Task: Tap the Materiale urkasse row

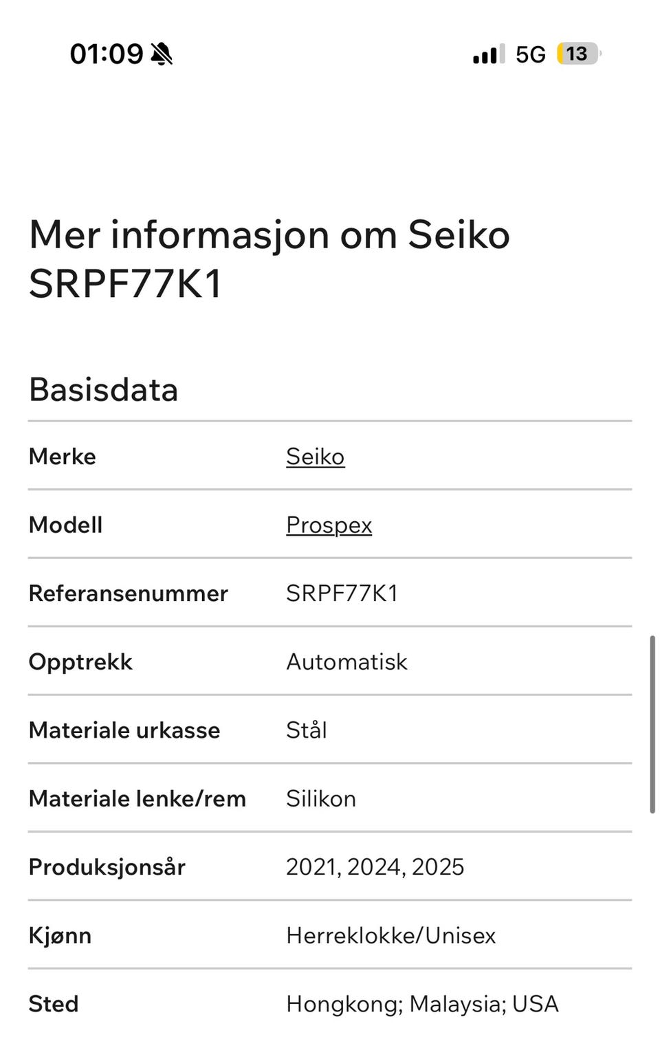Action: [330, 730]
